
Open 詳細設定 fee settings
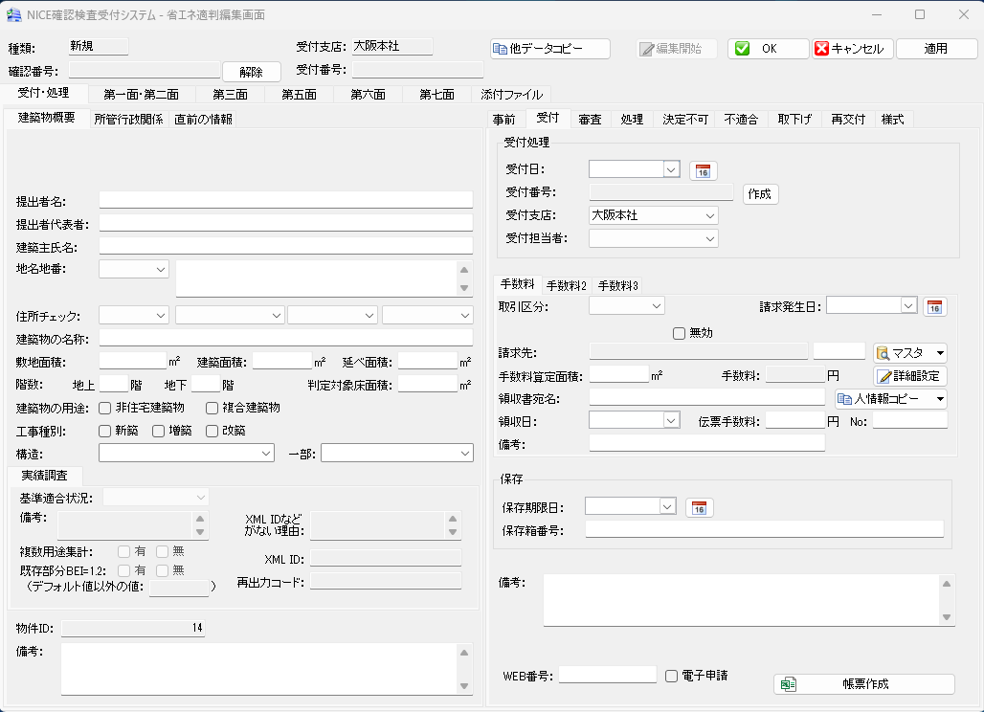[909, 376]
